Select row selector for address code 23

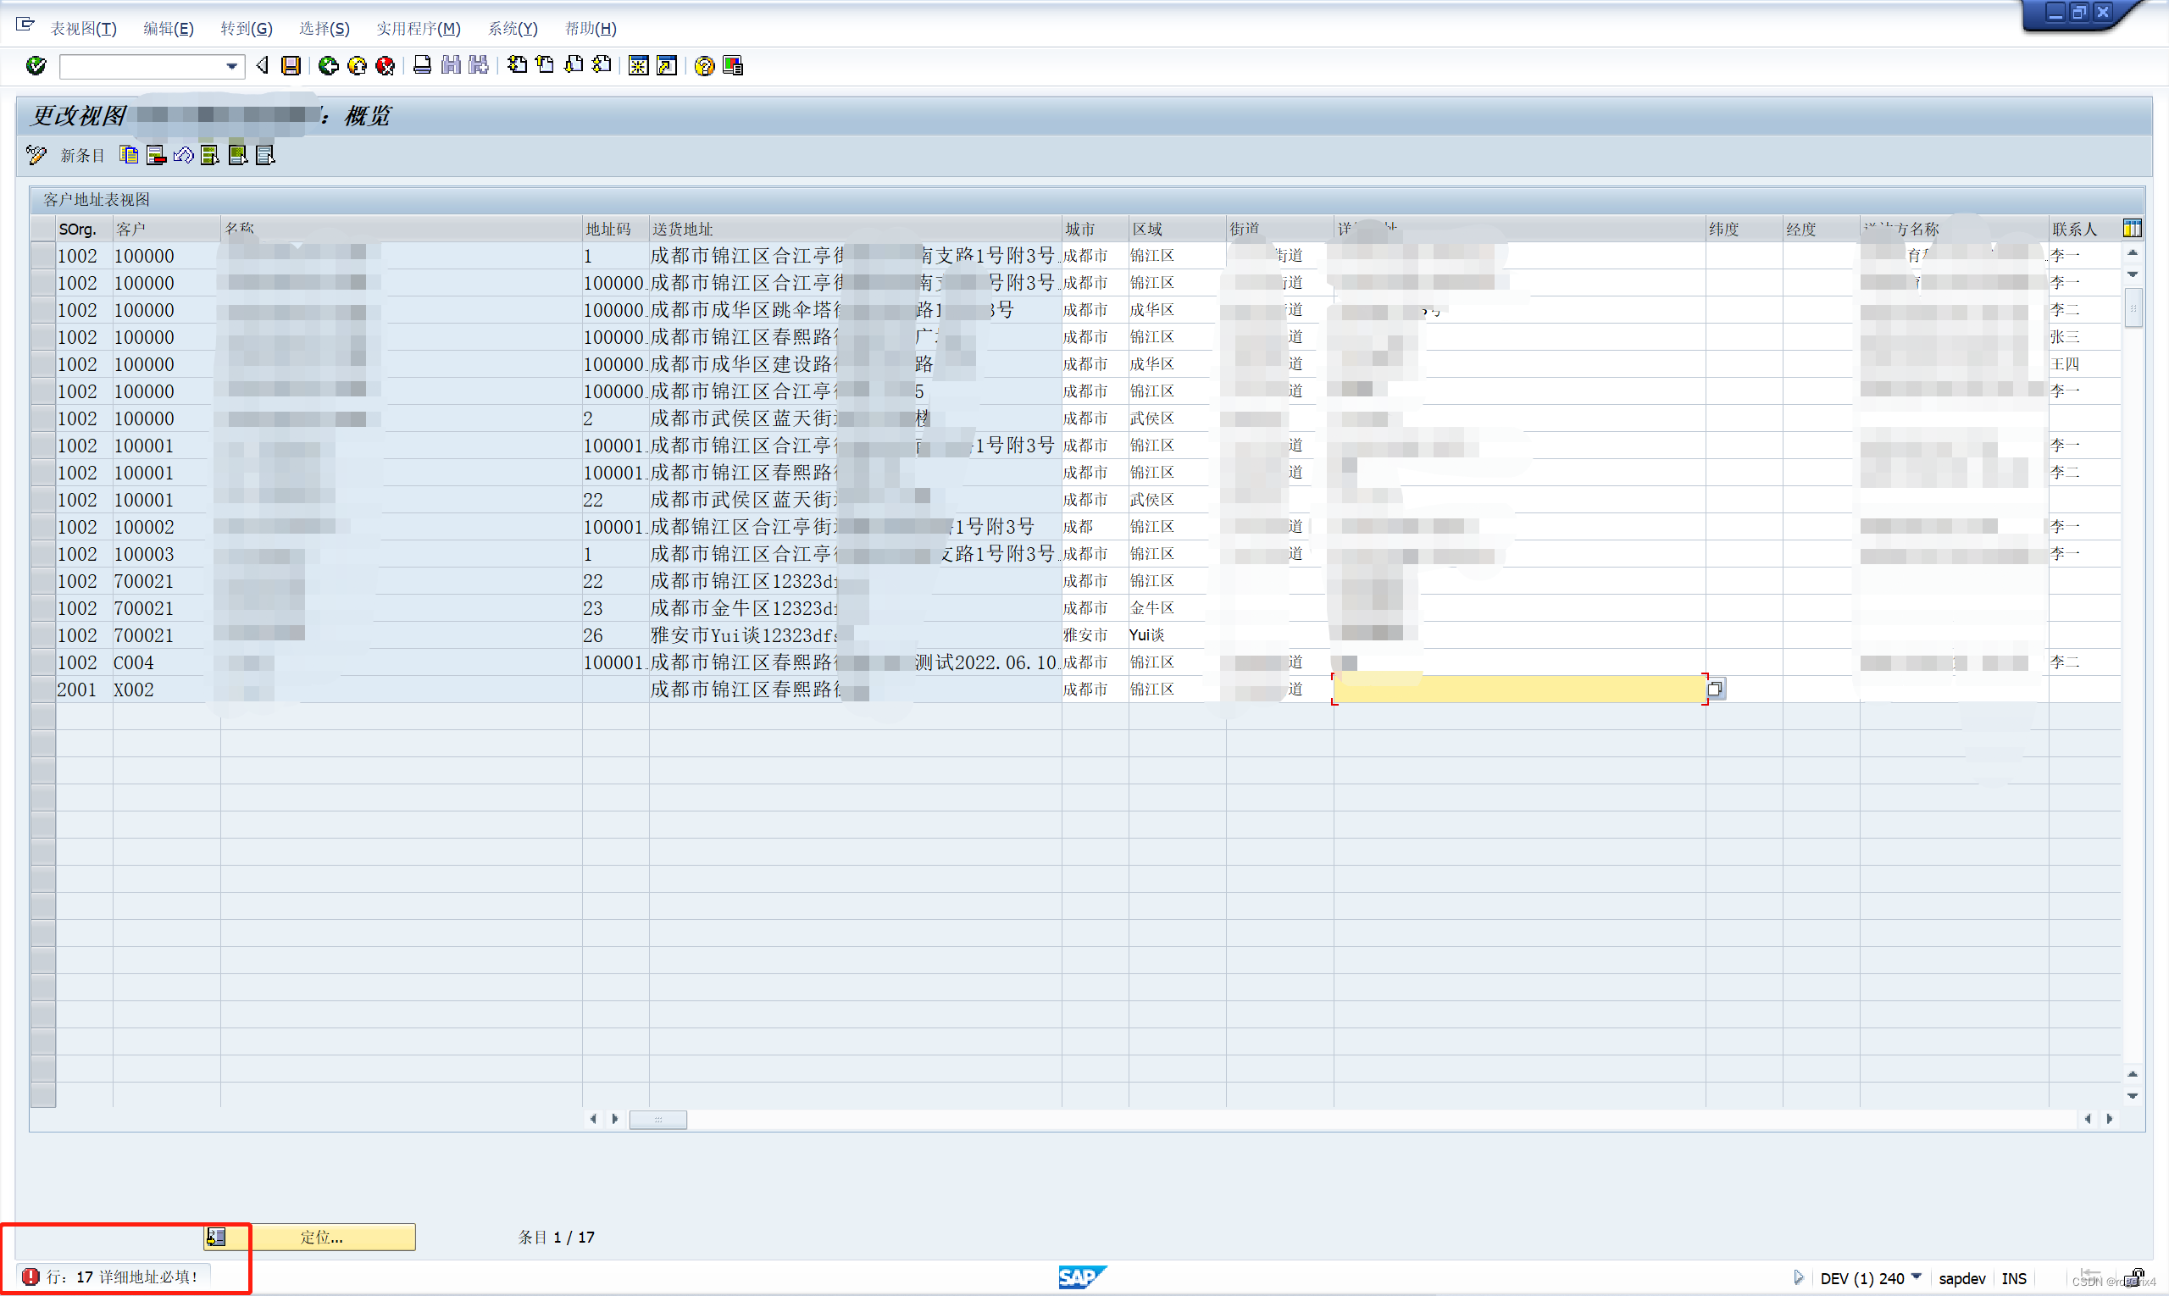(43, 609)
